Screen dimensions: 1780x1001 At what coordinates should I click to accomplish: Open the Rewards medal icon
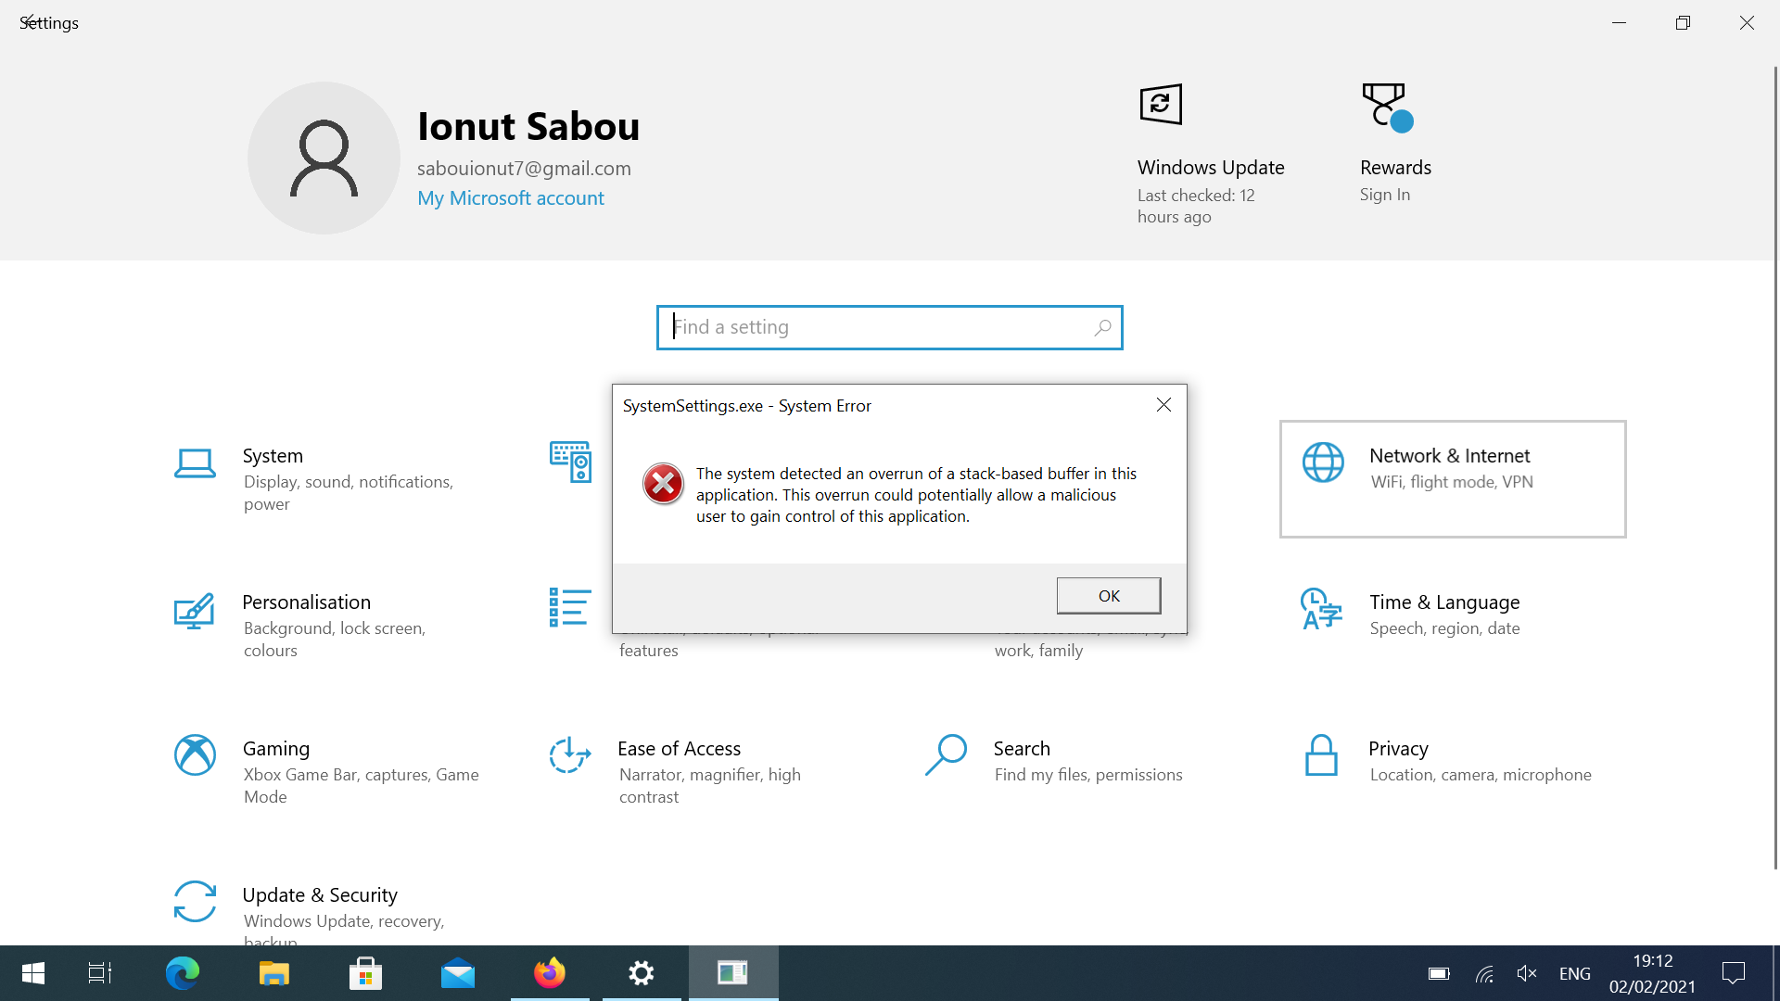(1386, 106)
